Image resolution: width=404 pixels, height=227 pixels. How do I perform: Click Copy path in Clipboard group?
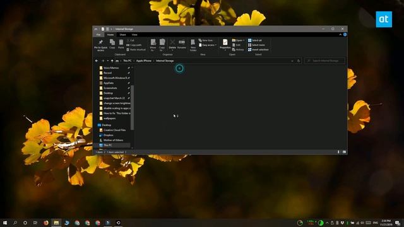134,45
